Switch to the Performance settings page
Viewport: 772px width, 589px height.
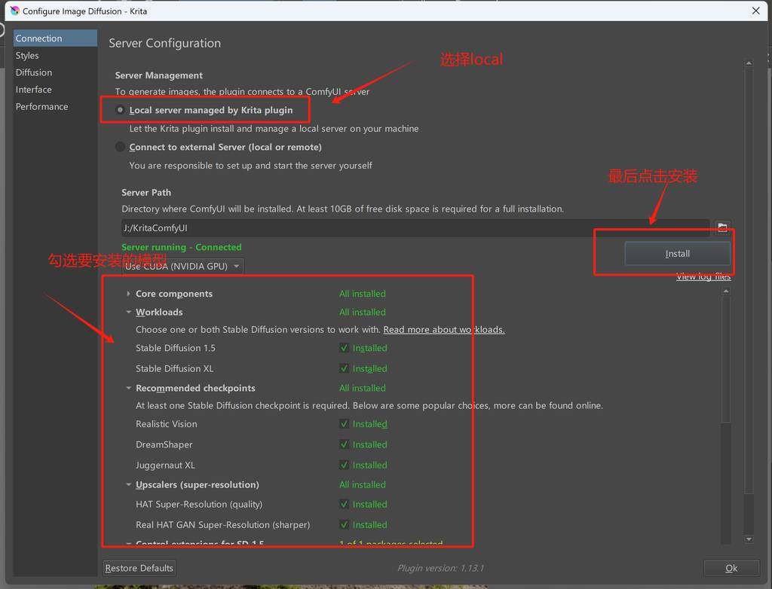pyautogui.click(x=41, y=107)
